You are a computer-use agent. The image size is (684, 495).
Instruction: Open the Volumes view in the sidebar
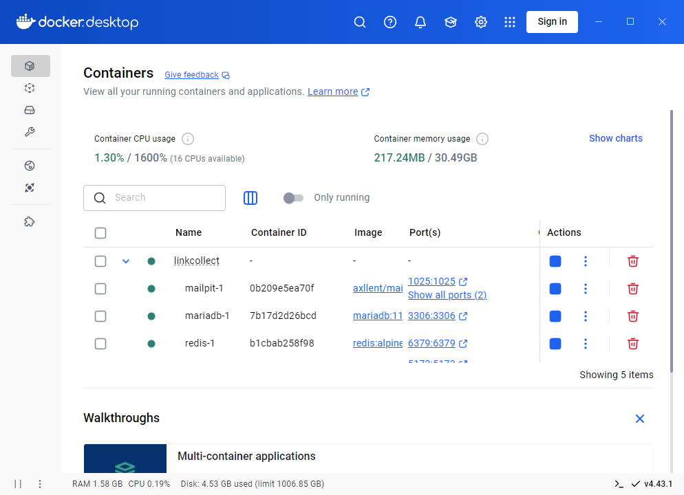tap(30, 110)
